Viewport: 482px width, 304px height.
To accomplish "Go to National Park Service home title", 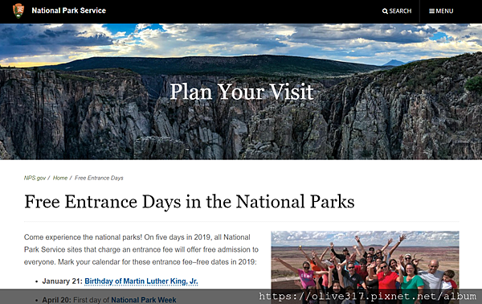I will (68, 10).
